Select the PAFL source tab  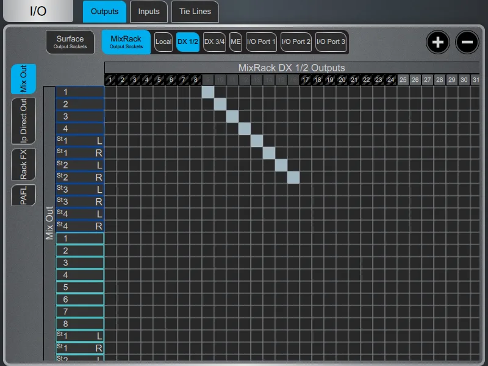23,195
